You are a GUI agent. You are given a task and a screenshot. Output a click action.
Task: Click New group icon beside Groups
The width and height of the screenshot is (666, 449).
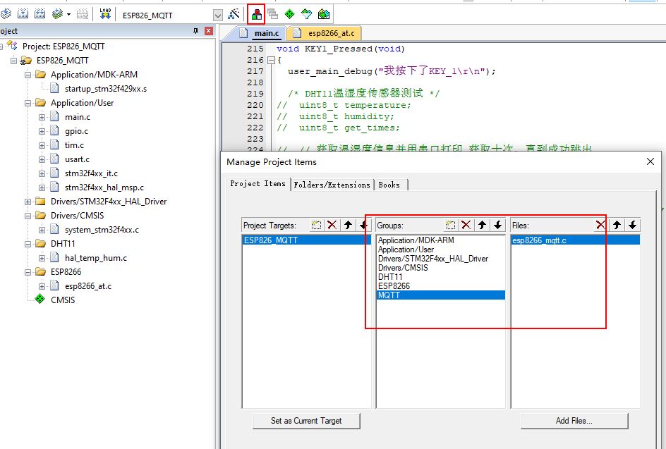tap(450, 225)
